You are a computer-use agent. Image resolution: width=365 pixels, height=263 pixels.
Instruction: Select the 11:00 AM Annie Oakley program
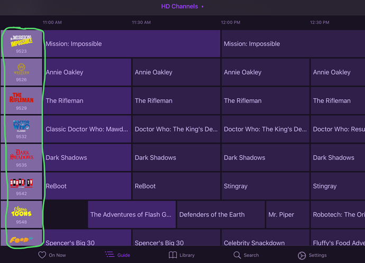pos(87,72)
